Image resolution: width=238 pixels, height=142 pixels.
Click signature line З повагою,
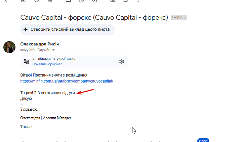[x=29, y=109]
